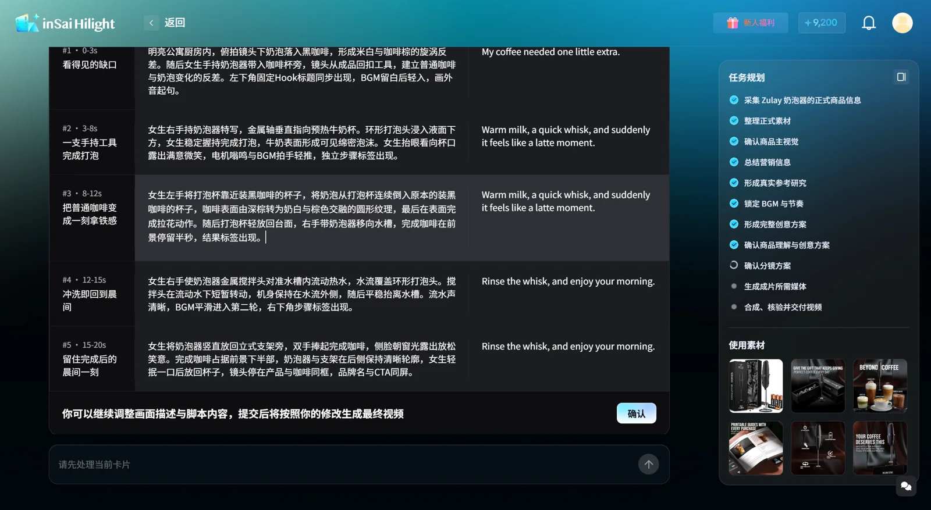Click check icon beside 形成真实参考研究
Image resolution: width=931 pixels, height=510 pixels.
coord(734,183)
